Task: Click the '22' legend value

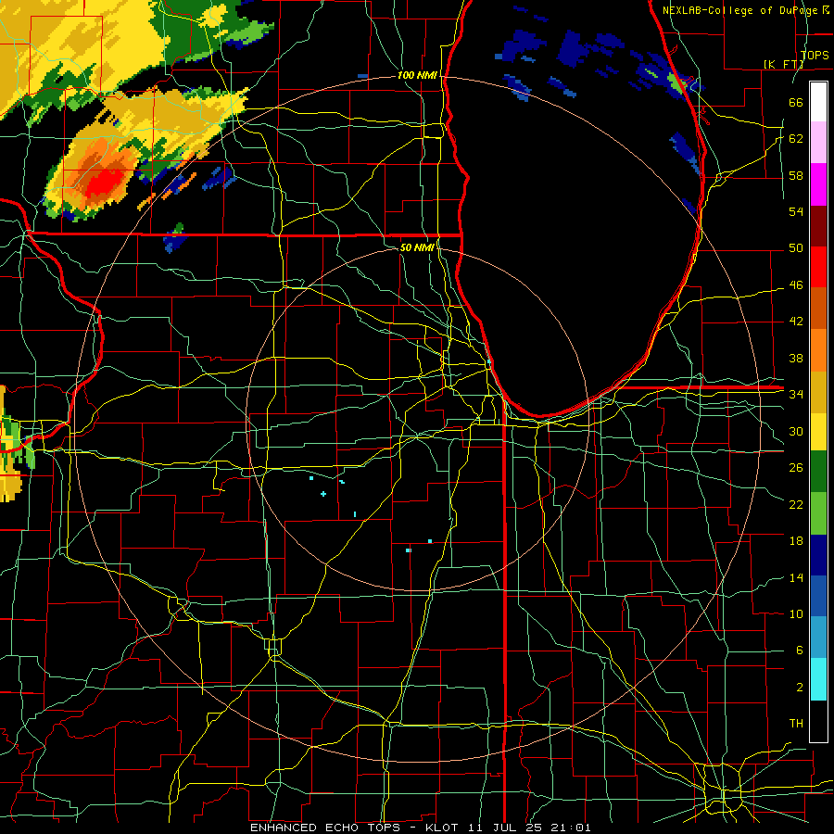Action: 796,504
